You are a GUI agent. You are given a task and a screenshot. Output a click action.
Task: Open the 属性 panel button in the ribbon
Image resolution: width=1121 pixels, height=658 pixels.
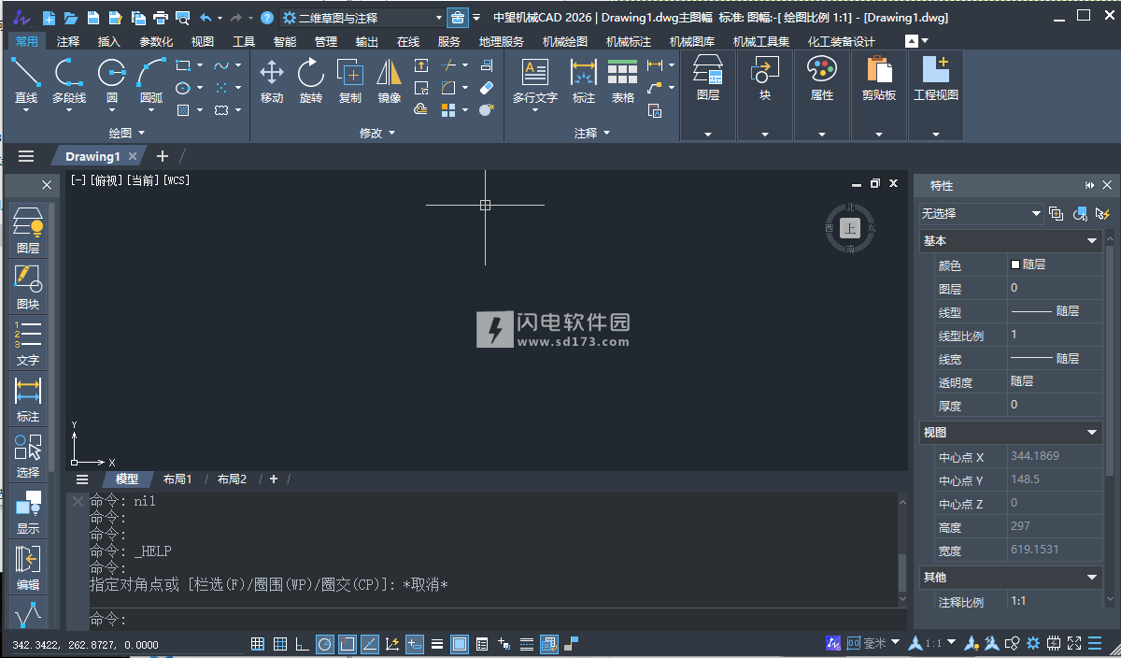pyautogui.click(x=822, y=97)
